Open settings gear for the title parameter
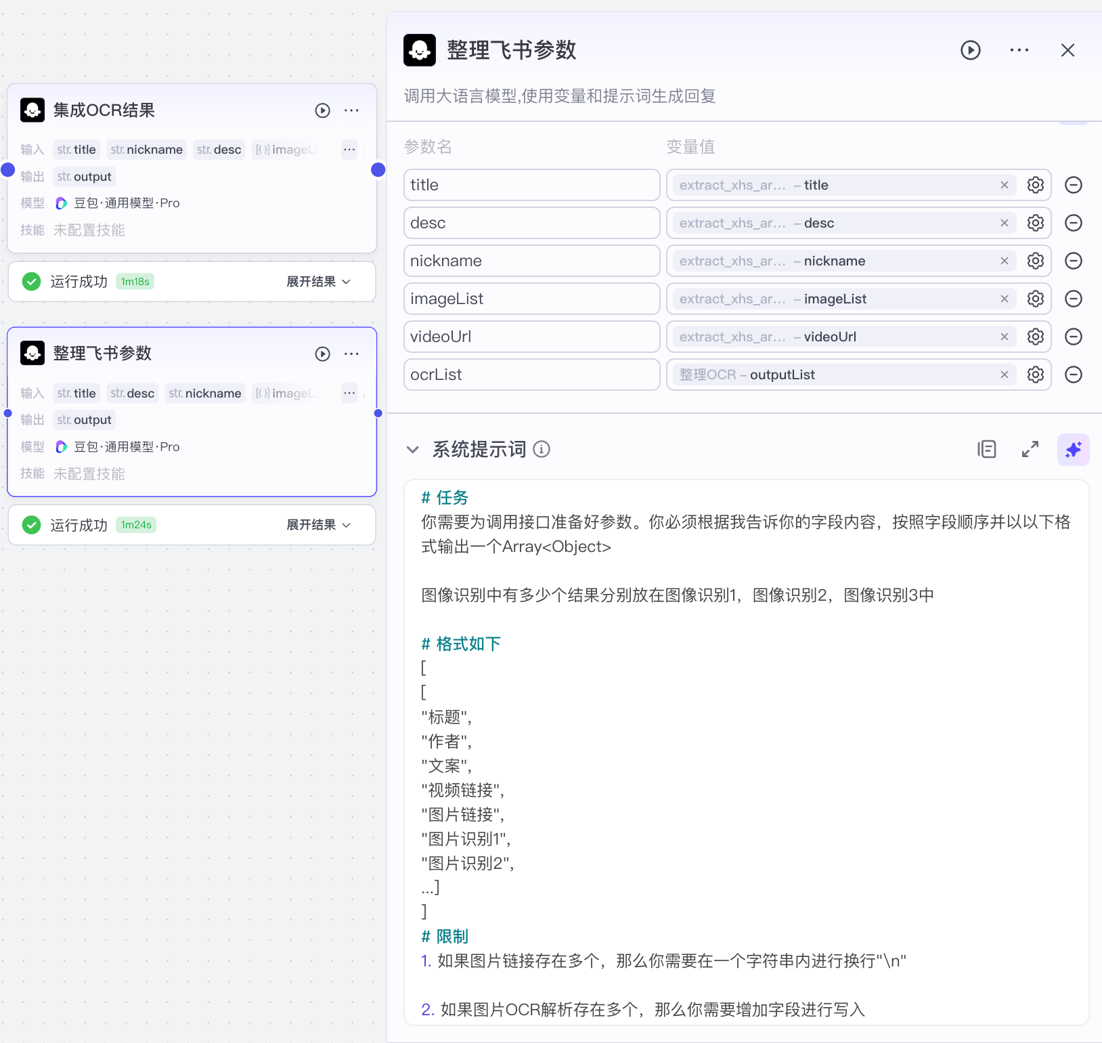The width and height of the screenshot is (1102, 1043). point(1036,185)
